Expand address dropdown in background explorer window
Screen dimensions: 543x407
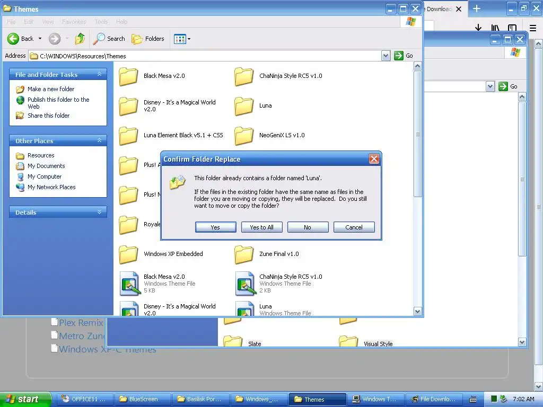pos(490,86)
